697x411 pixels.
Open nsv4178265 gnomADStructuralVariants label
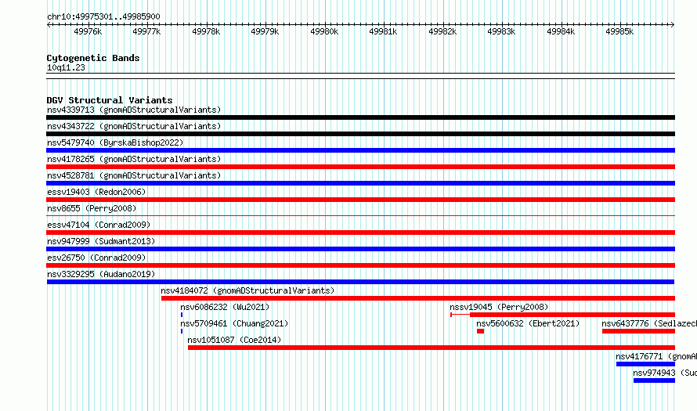134,159
